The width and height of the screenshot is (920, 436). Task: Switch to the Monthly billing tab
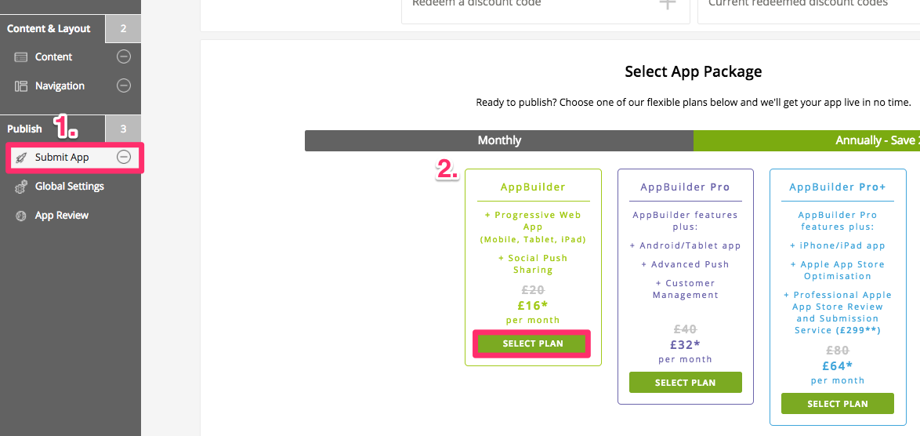point(499,141)
